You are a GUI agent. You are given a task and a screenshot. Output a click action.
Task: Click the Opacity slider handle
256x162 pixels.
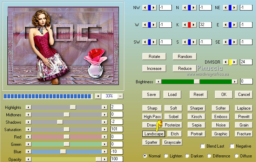tap(99, 159)
